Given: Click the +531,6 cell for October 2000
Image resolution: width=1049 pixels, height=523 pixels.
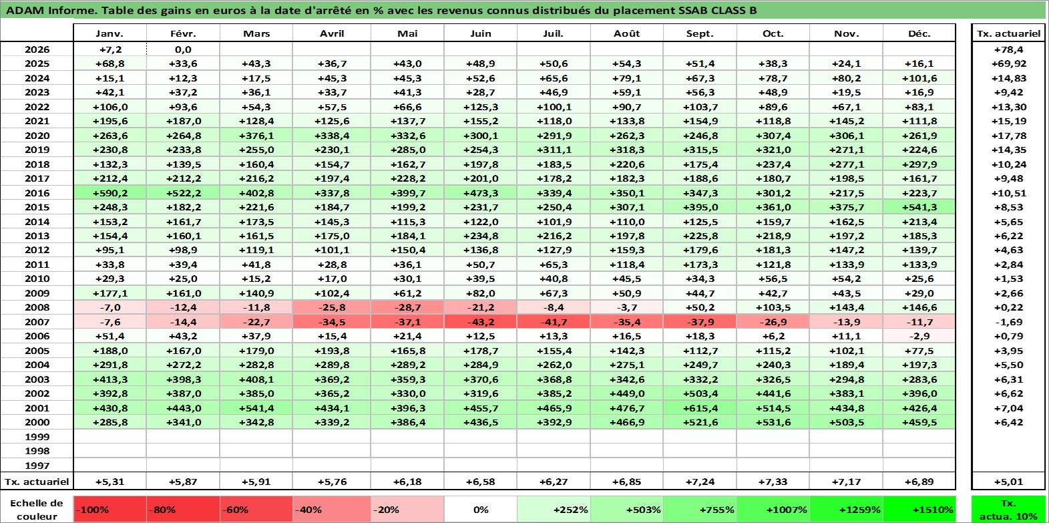Looking at the screenshot, I should coord(773,422).
